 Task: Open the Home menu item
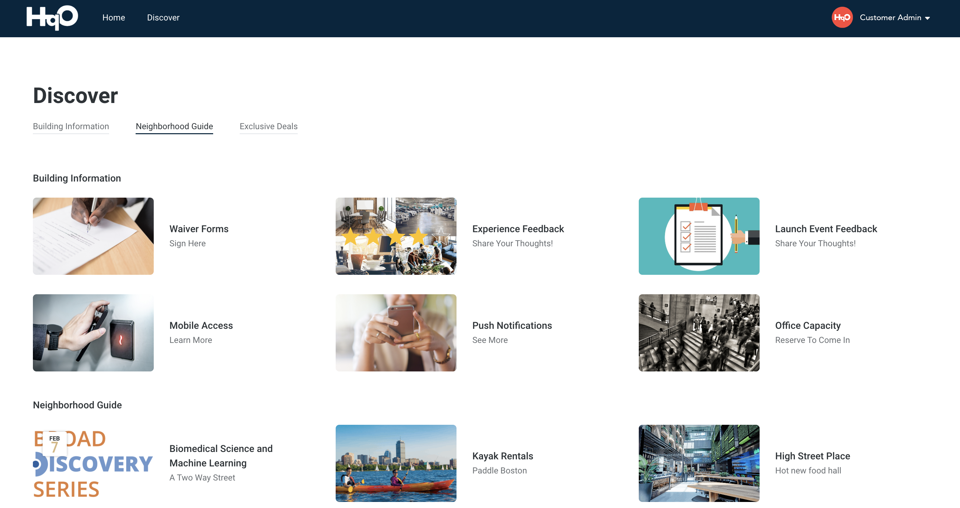coord(114,17)
